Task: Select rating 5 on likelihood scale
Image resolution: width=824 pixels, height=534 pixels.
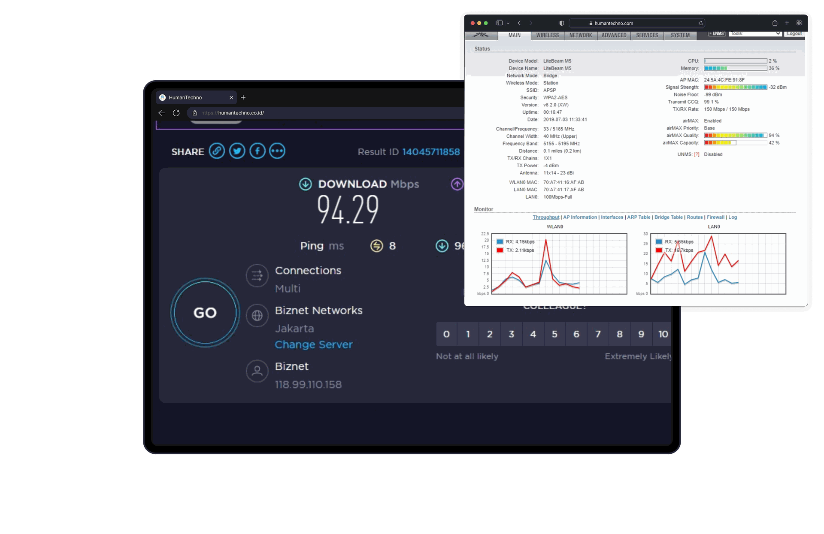Action: [554, 334]
